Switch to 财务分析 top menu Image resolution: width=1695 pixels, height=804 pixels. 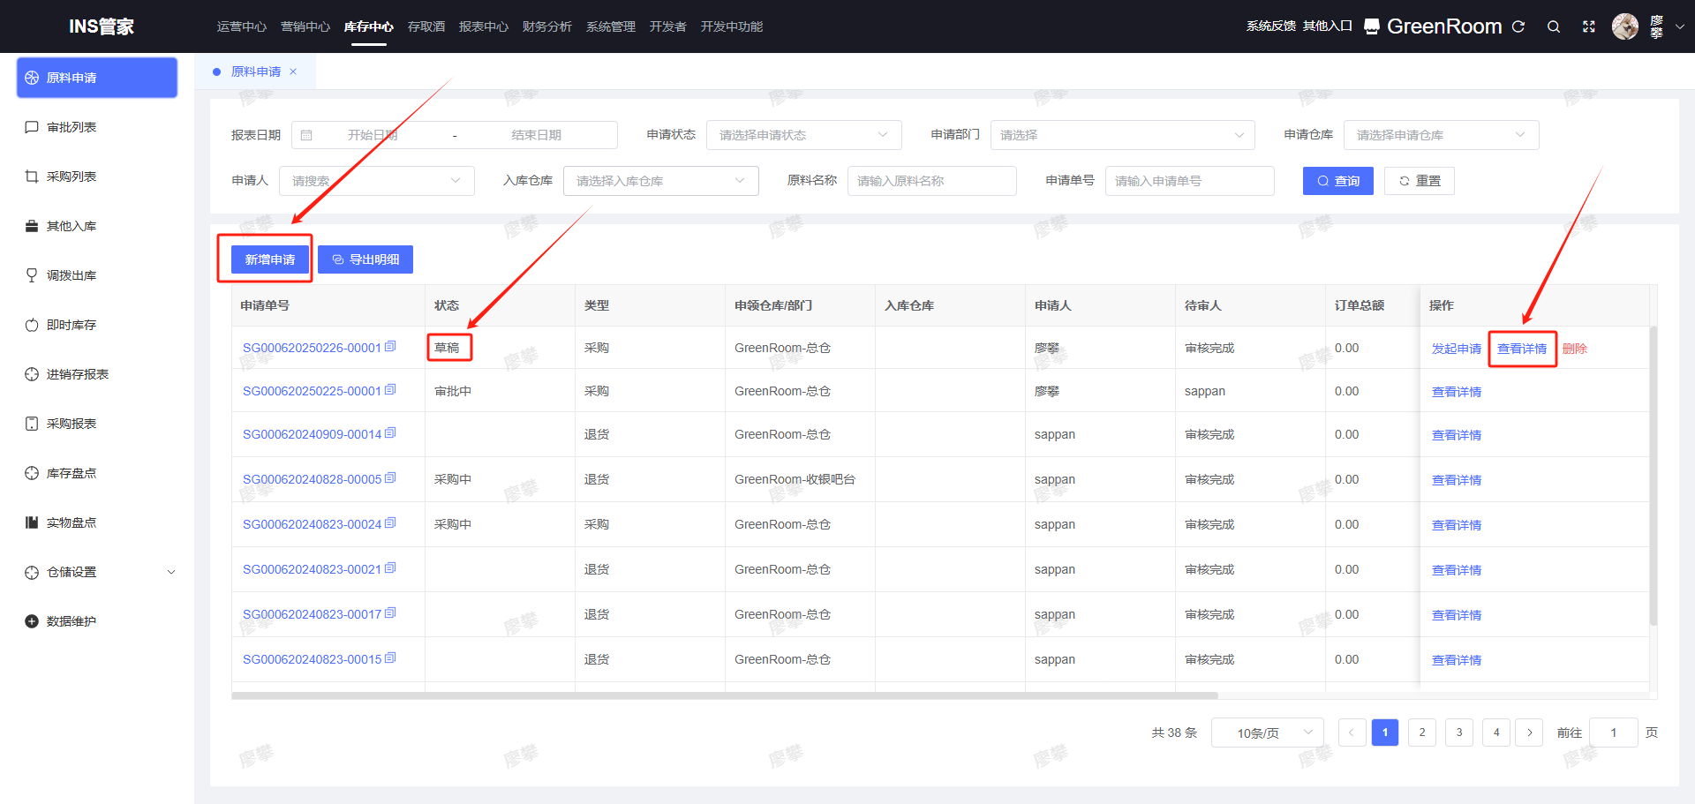(x=547, y=26)
